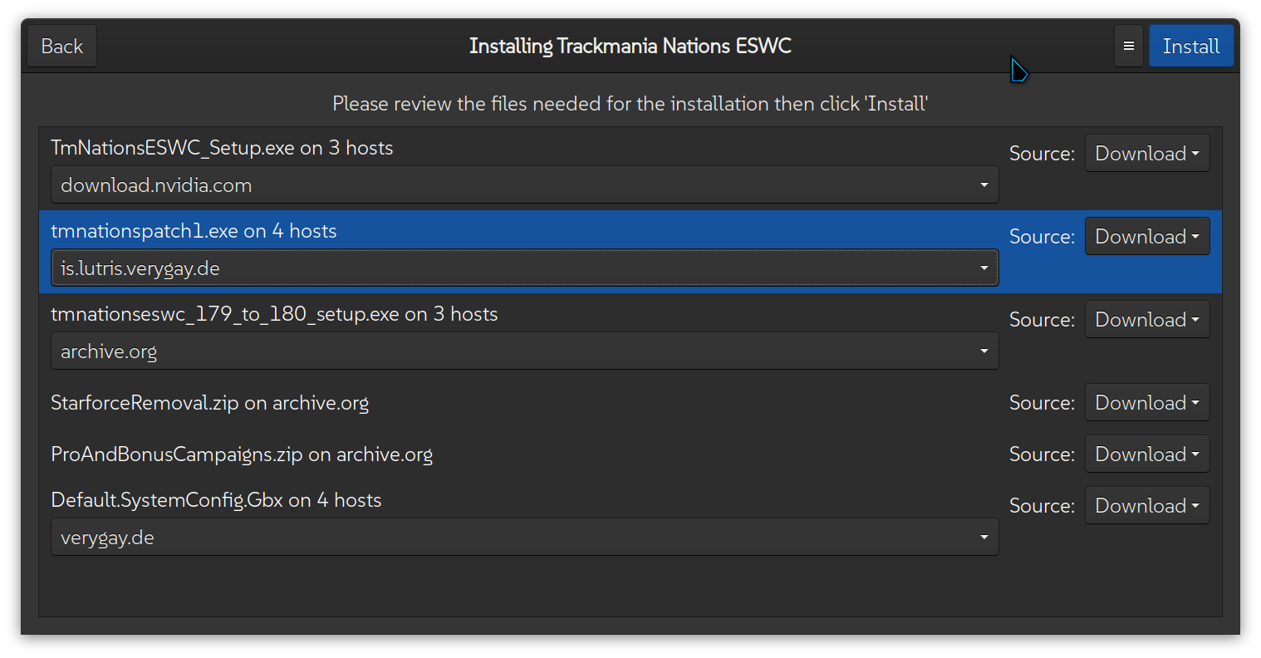Image resolution: width=1261 pixels, height=658 pixels.
Task: Click the 'Installing Trackmania Nations ESWC' title
Action: [x=630, y=46]
